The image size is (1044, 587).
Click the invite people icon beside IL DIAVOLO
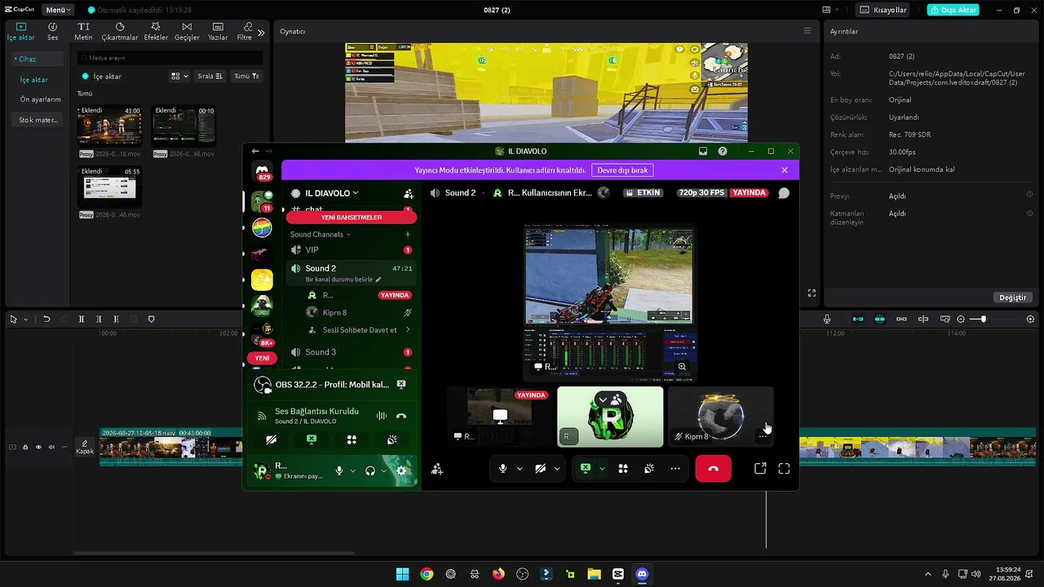[409, 194]
